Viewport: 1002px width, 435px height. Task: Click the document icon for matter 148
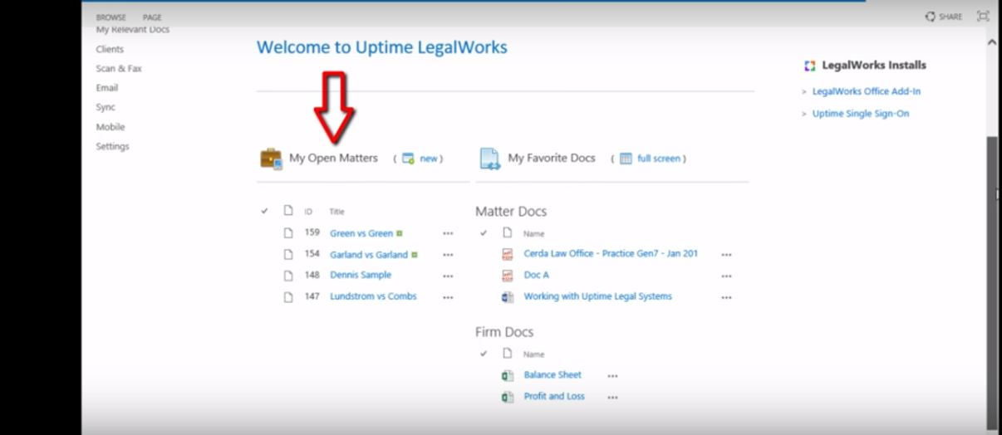point(288,276)
